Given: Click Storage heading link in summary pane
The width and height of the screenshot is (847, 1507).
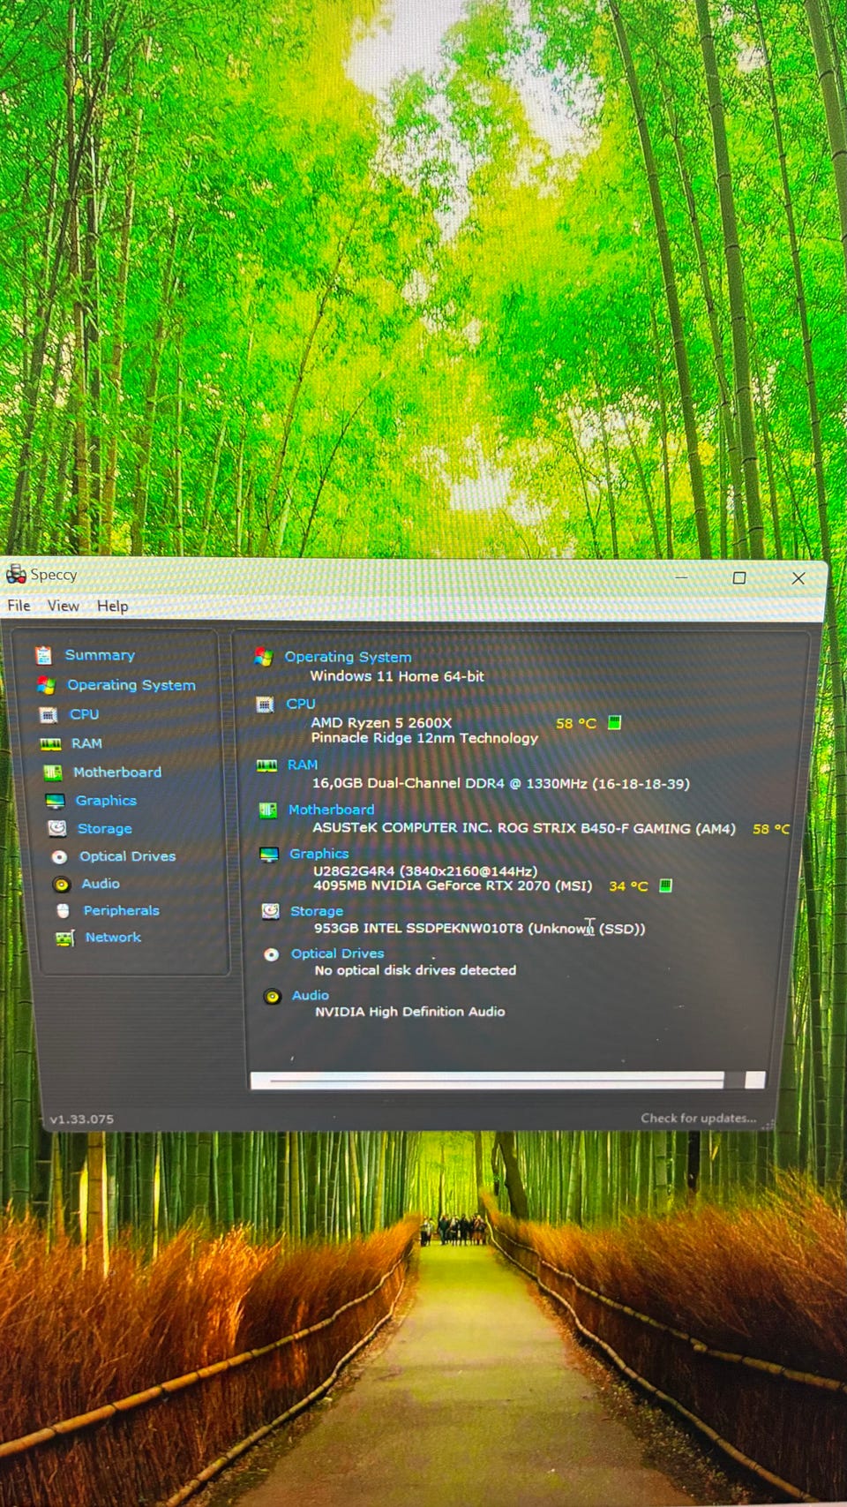Looking at the screenshot, I should tap(317, 911).
